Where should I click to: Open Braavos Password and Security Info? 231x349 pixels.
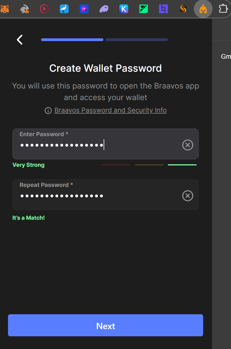tap(110, 110)
